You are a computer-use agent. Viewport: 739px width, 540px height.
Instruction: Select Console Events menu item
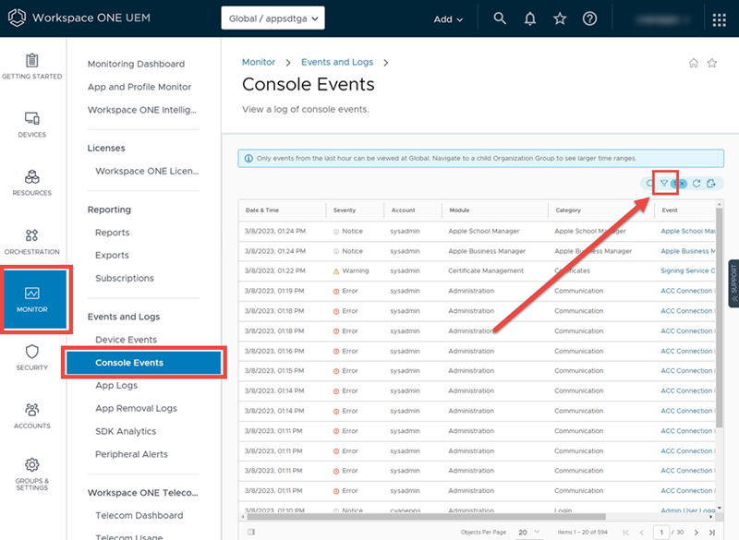[144, 363]
